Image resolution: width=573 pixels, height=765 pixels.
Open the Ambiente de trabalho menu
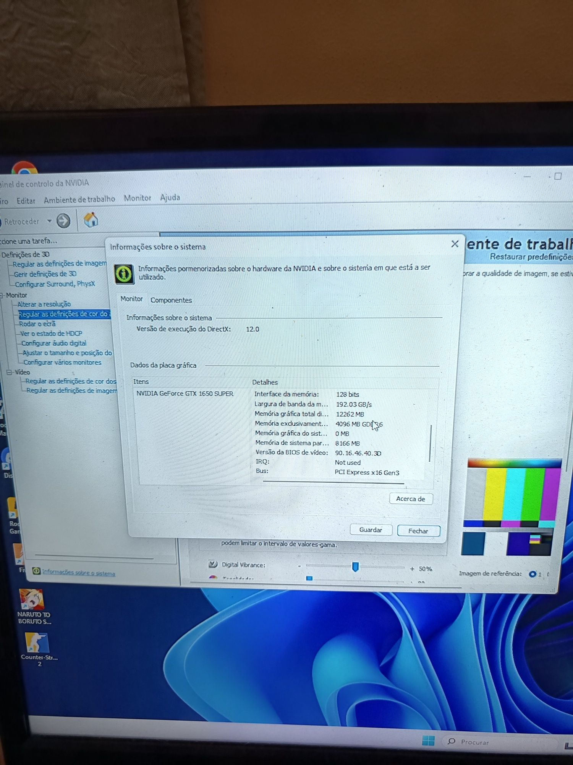79,199
